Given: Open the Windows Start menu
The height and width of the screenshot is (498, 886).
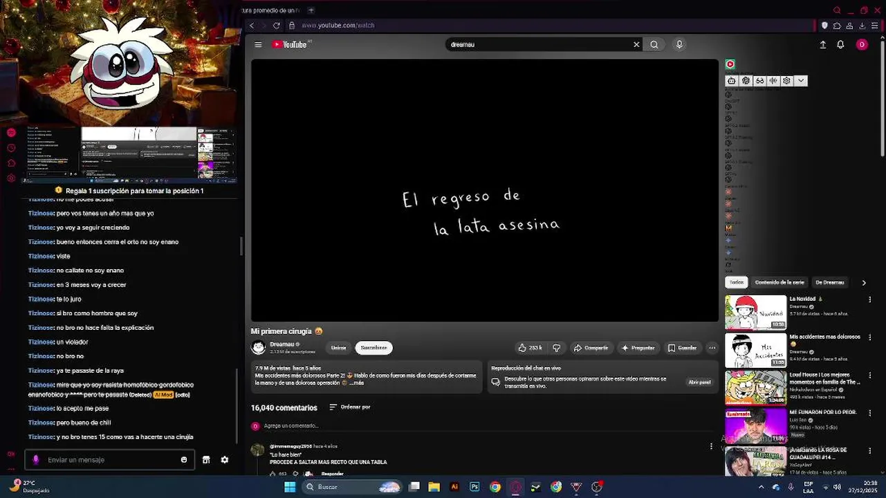Looking at the screenshot, I should (290, 487).
